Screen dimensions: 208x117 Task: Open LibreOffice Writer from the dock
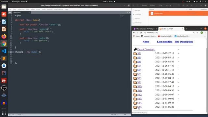pos(4,22)
